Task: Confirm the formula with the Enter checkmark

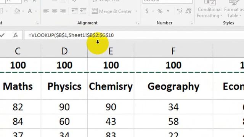Action: point(2,35)
